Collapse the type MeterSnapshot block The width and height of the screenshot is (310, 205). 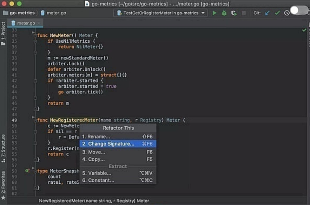click(x=35, y=171)
